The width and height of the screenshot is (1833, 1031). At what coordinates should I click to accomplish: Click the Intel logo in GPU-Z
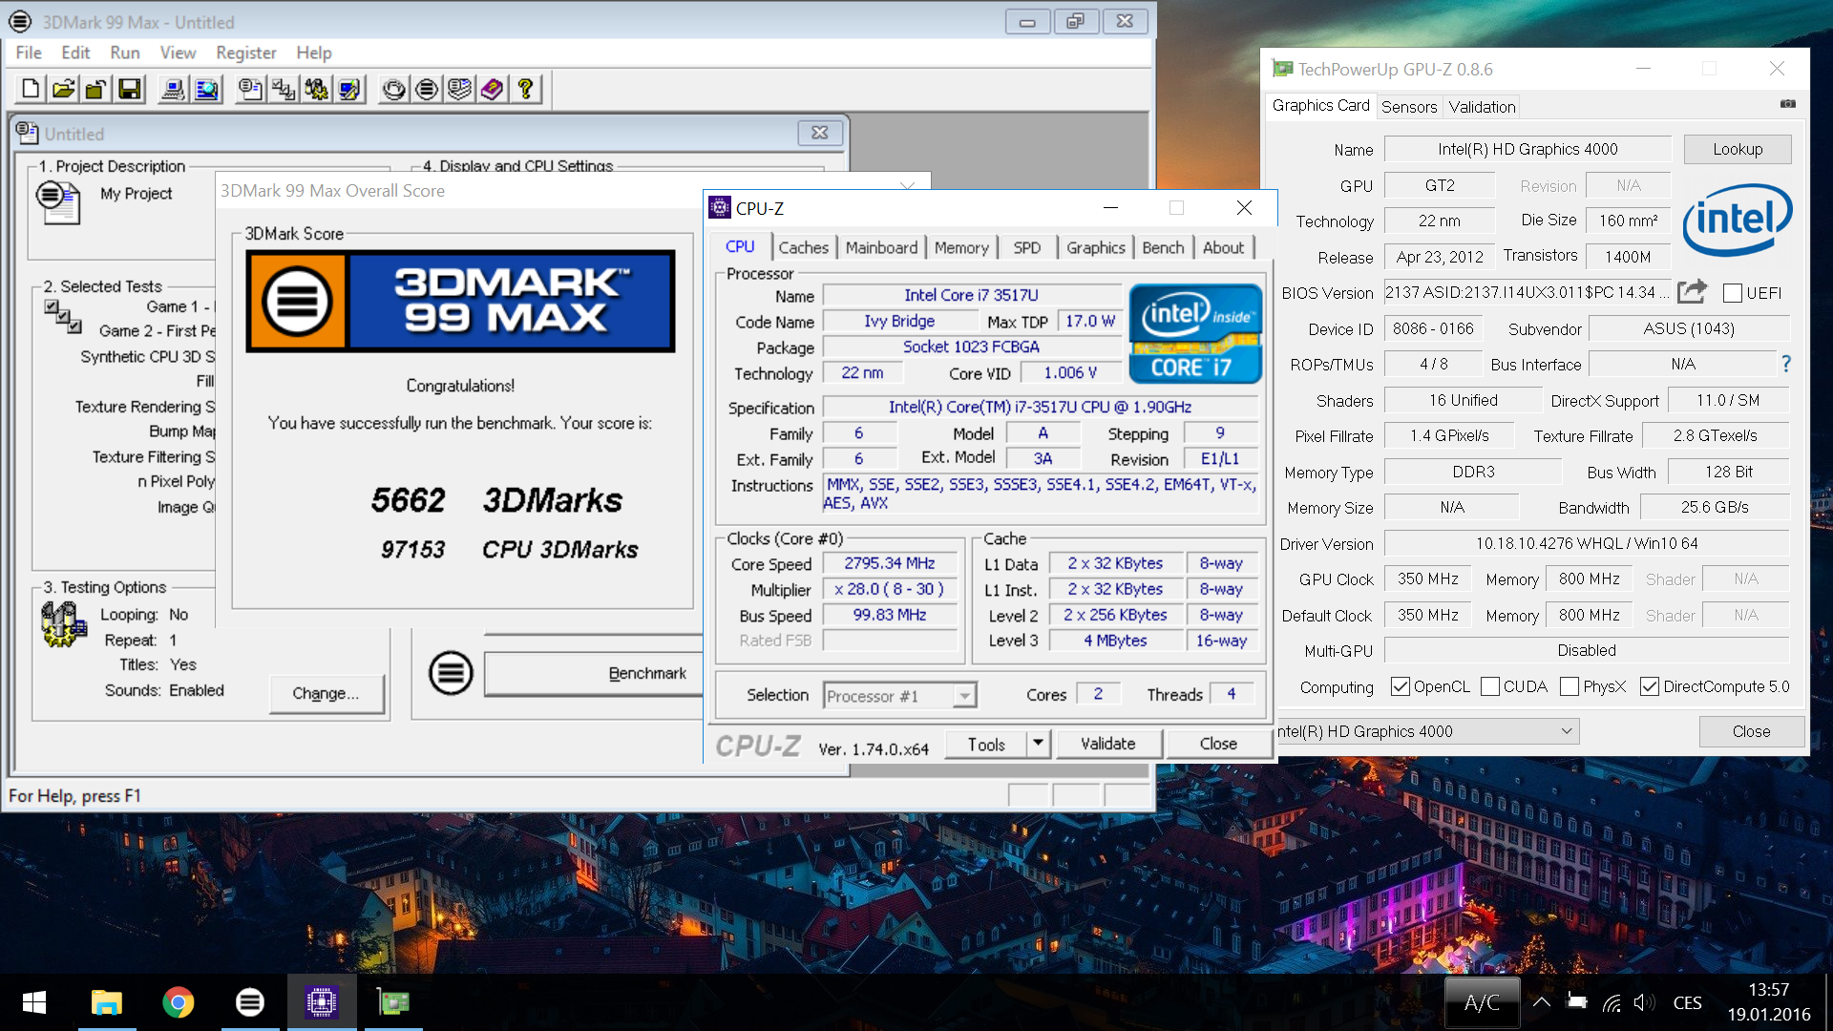pos(1737,219)
